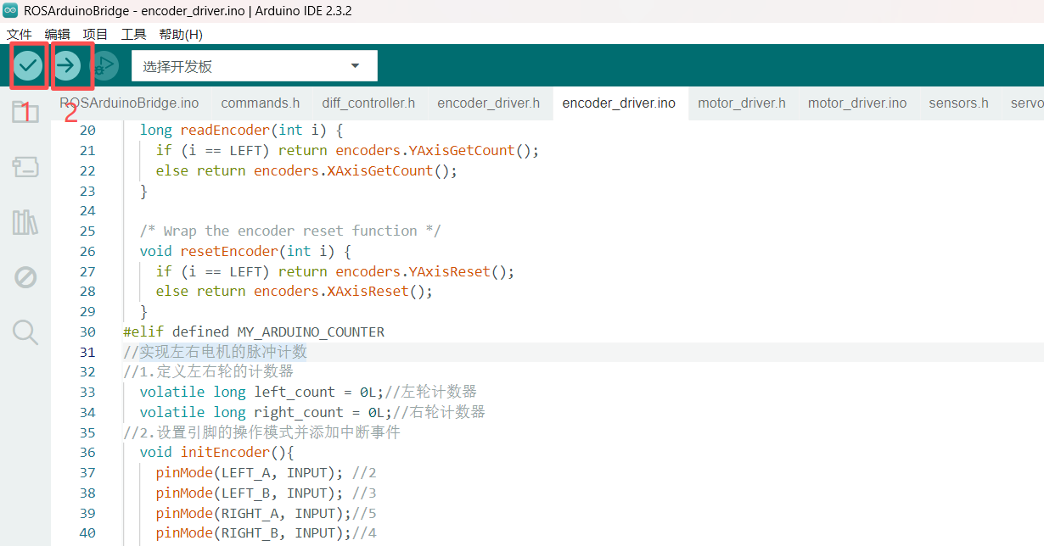Viewport: 1044px width, 546px height.
Task: Open the 文件 menu
Action: coord(19,35)
